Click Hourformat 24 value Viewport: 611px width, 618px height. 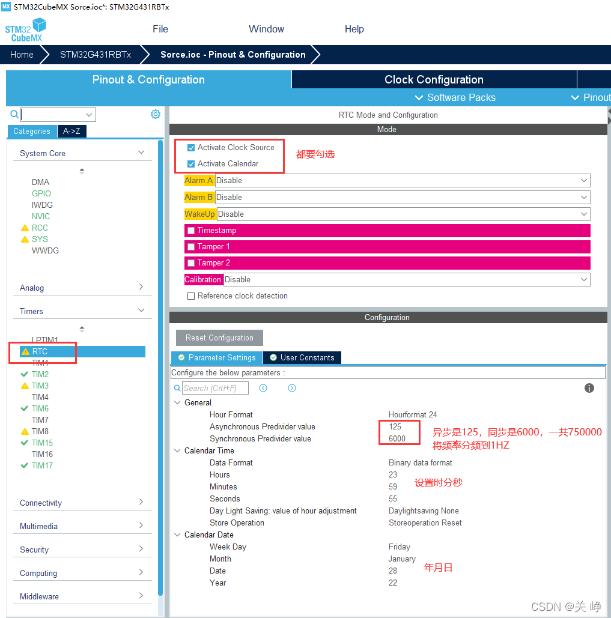coord(413,414)
